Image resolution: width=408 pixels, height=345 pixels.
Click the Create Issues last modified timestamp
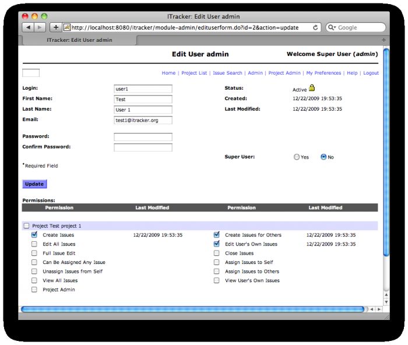pyautogui.click(x=158, y=235)
